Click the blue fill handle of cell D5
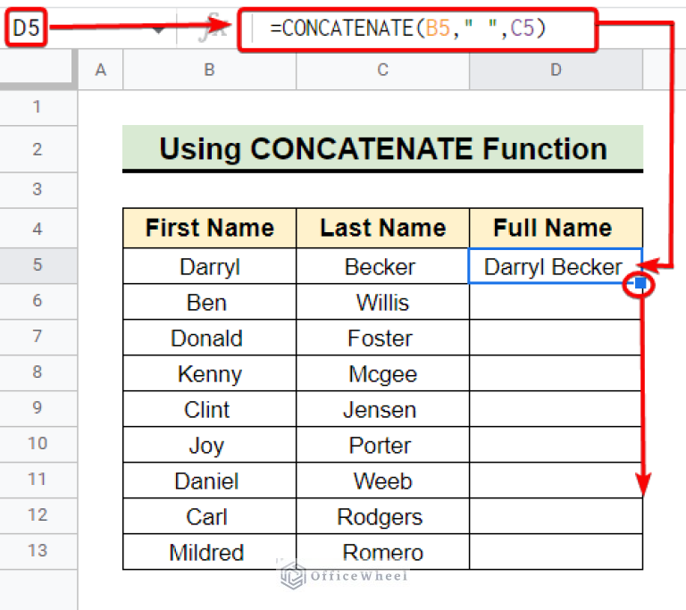 point(640,284)
